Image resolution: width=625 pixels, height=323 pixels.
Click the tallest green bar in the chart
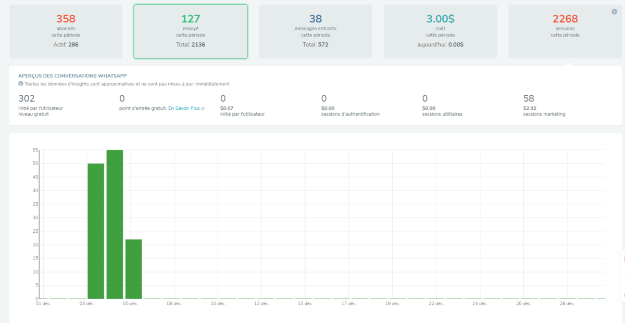(115, 224)
